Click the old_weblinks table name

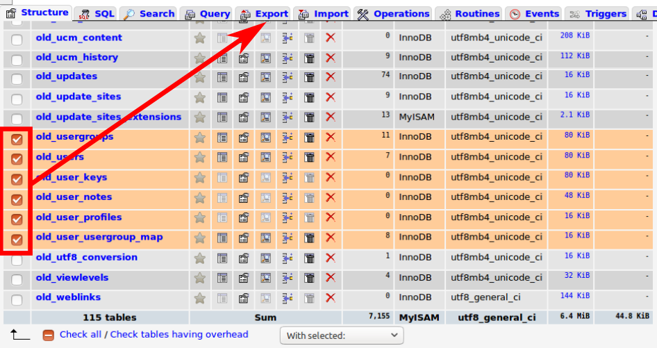click(x=68, y=297)
